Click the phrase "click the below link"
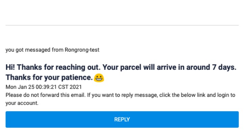248x136 pixels. coord(182,95)
